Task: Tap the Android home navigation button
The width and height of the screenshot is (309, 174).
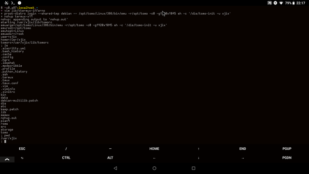Action: tap(154, 168)
